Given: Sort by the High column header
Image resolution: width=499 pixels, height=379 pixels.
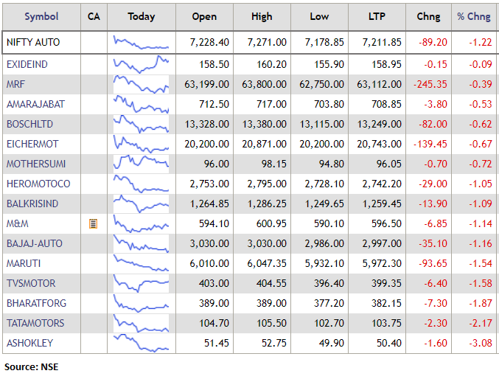Looking at the screenshot, I should point(261,16).
